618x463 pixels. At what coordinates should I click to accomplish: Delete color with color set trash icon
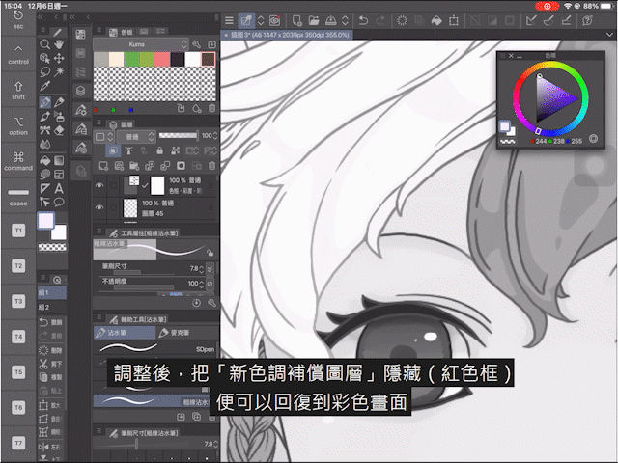[x=212, y=108]
